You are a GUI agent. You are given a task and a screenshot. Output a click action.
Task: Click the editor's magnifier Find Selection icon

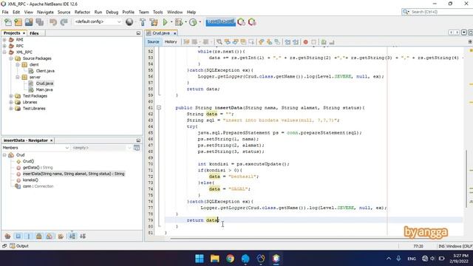coord(220,42)
